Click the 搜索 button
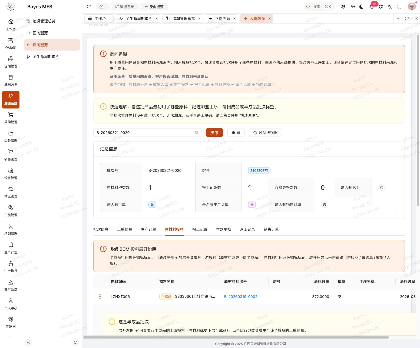This screenshot has height=348, width=420. click(x=214, y=133)
